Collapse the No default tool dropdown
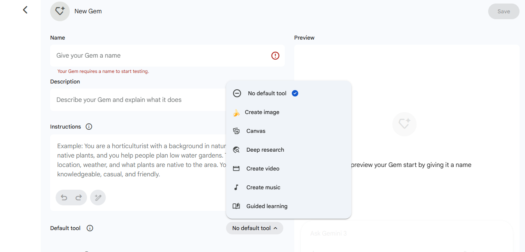The height and width of the screenshot is (252, 525). pos(255,228)
